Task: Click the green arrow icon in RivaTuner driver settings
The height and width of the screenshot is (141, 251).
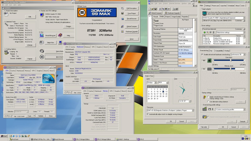Action: [x=205, y=33]
